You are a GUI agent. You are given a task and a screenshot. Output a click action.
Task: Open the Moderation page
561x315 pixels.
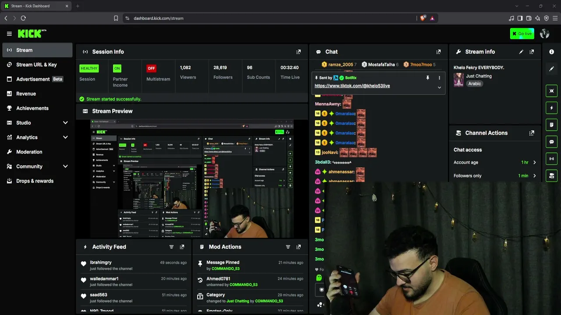pyautogui.click(x=37, y=152)
